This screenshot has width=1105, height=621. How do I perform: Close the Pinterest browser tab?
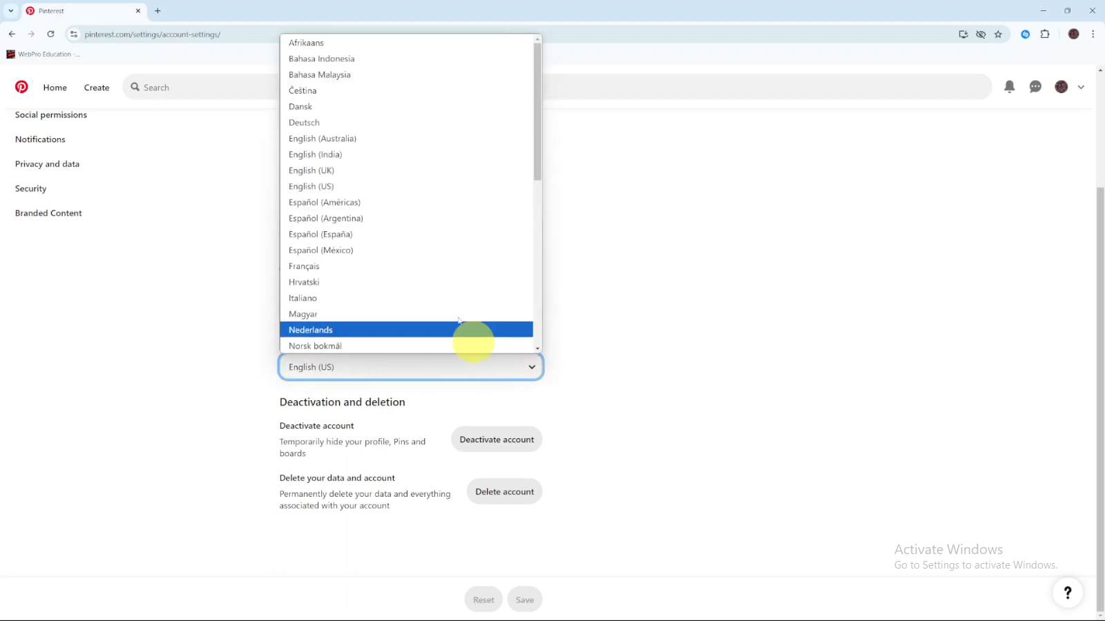click(x=138, y=10)
